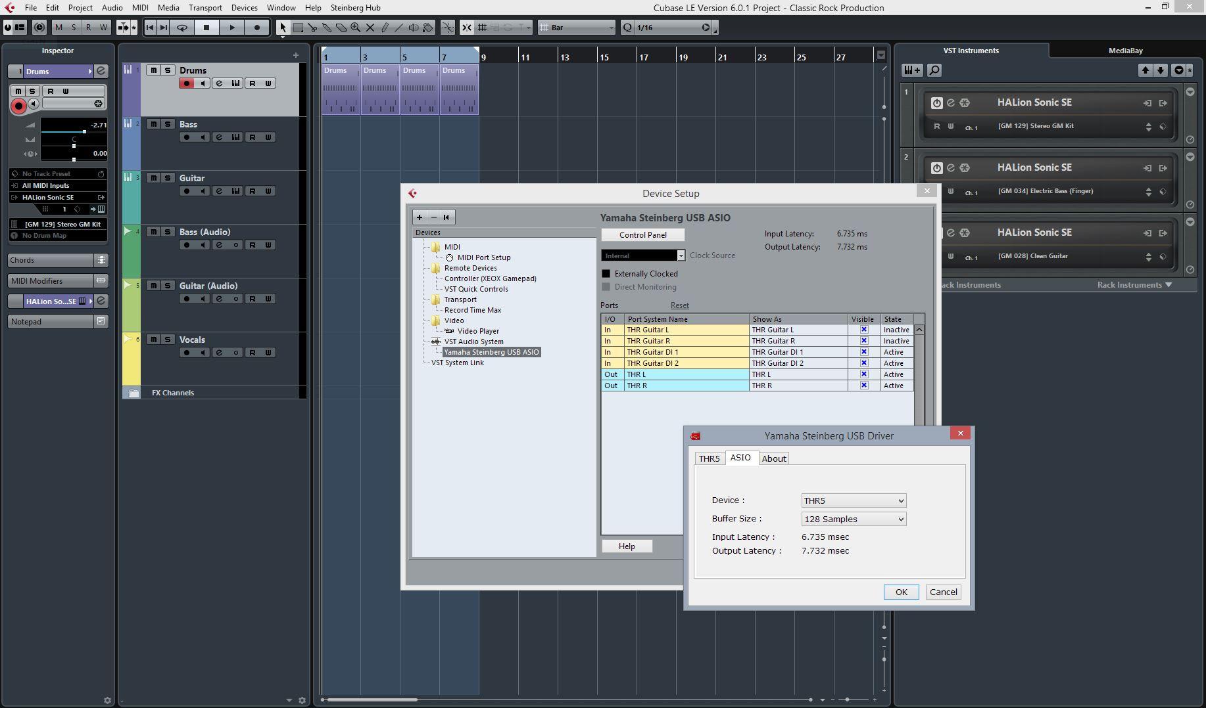
Task: Open the search icon in the VST Instruments panel
Action: tap(934, 70)
